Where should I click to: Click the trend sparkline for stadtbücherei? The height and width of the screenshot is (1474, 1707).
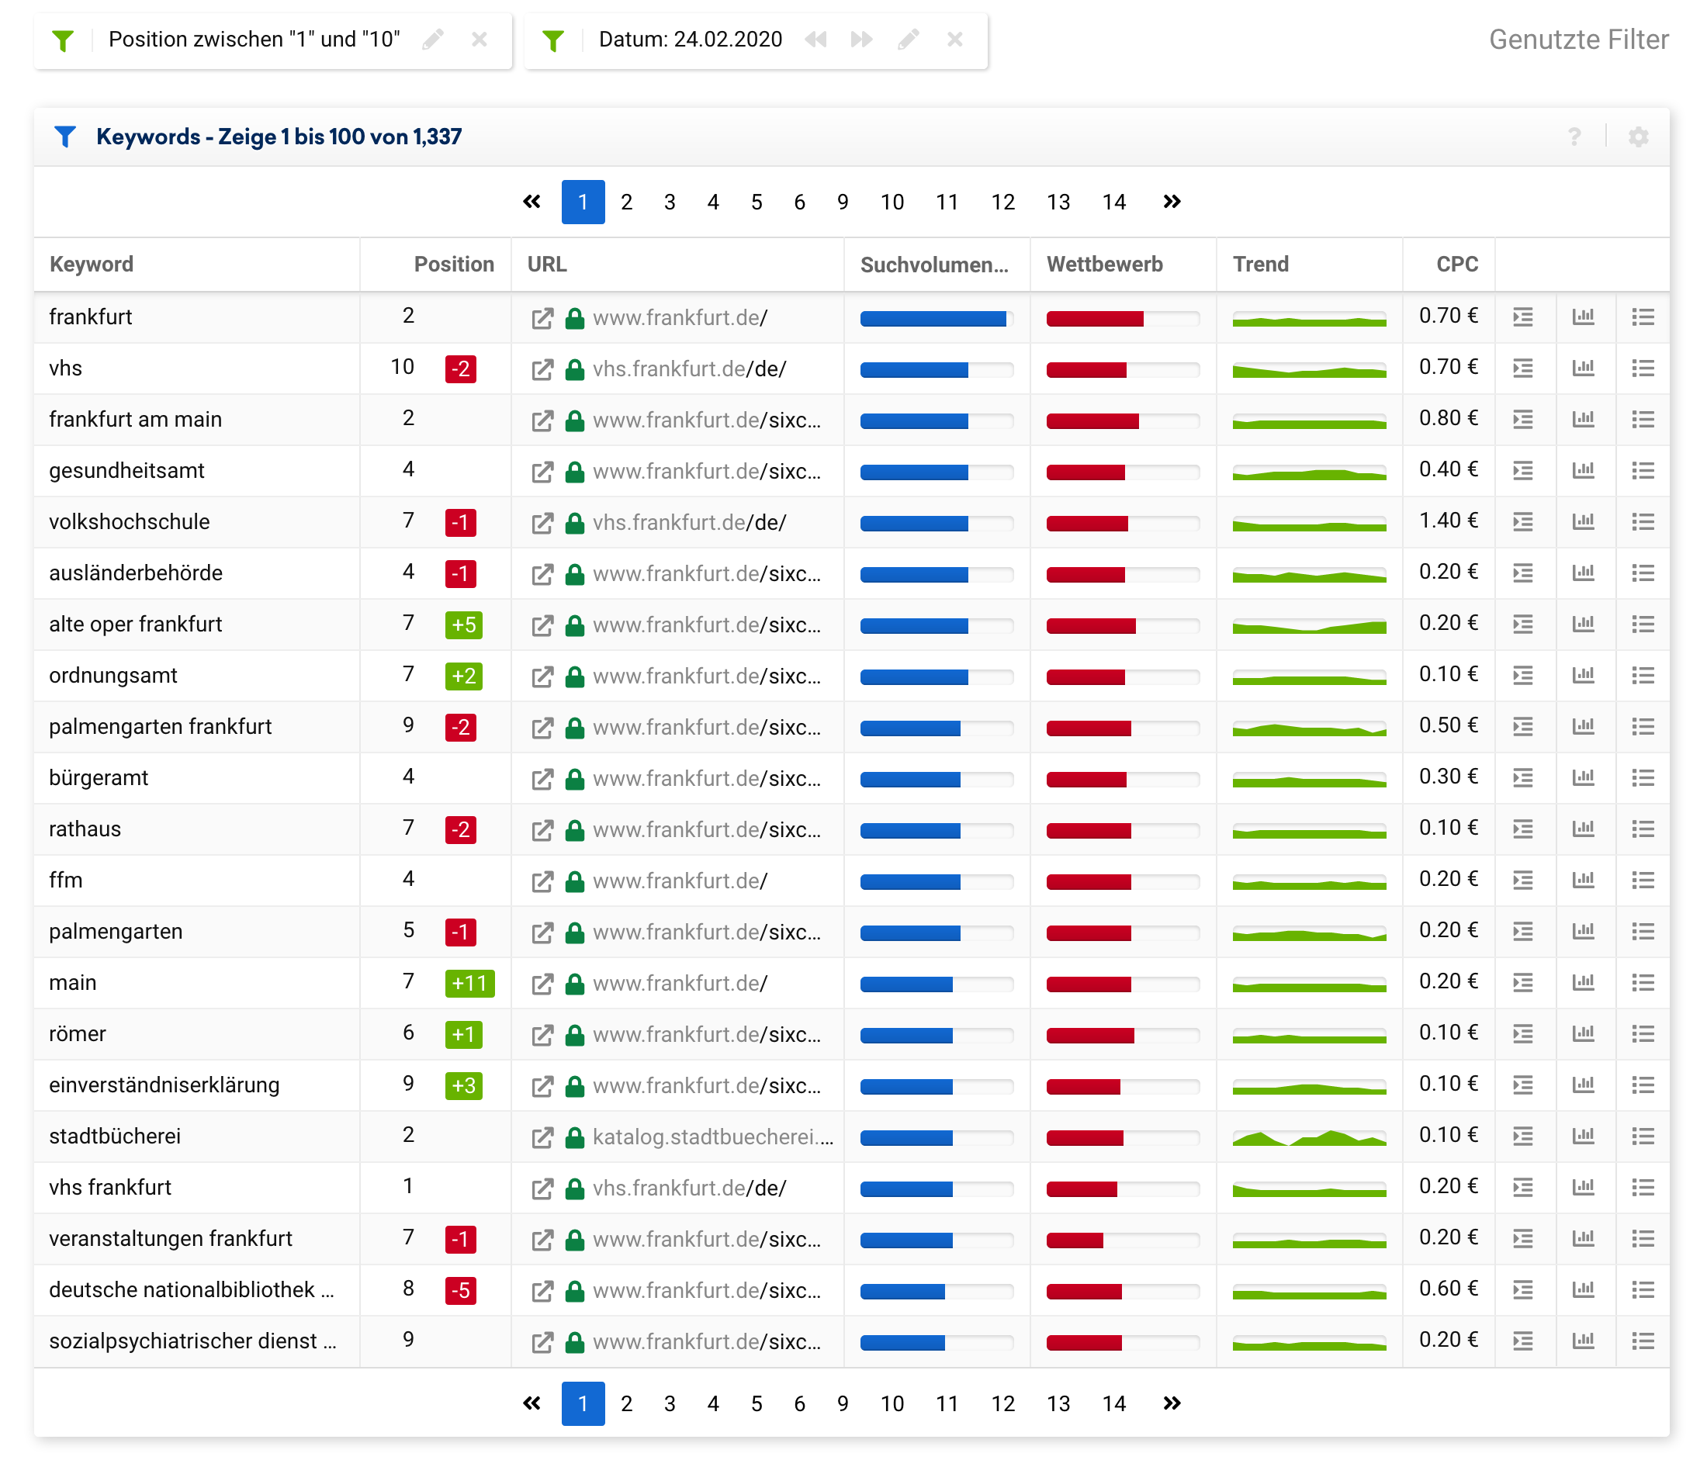(x=1309, y=1137)
